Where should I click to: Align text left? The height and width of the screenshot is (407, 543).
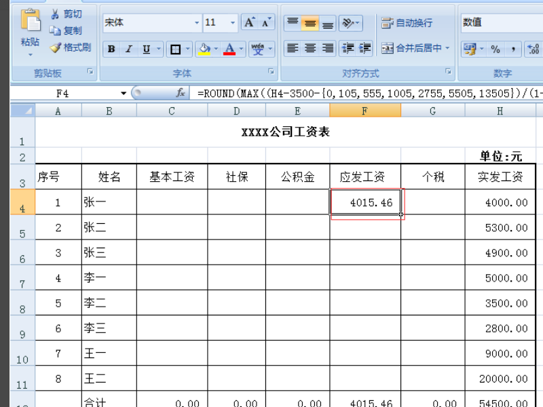coord(293,48)
